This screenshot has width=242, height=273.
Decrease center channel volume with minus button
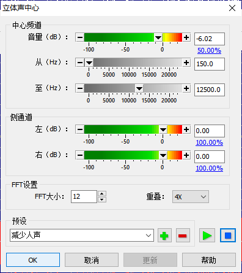point(80,37)
